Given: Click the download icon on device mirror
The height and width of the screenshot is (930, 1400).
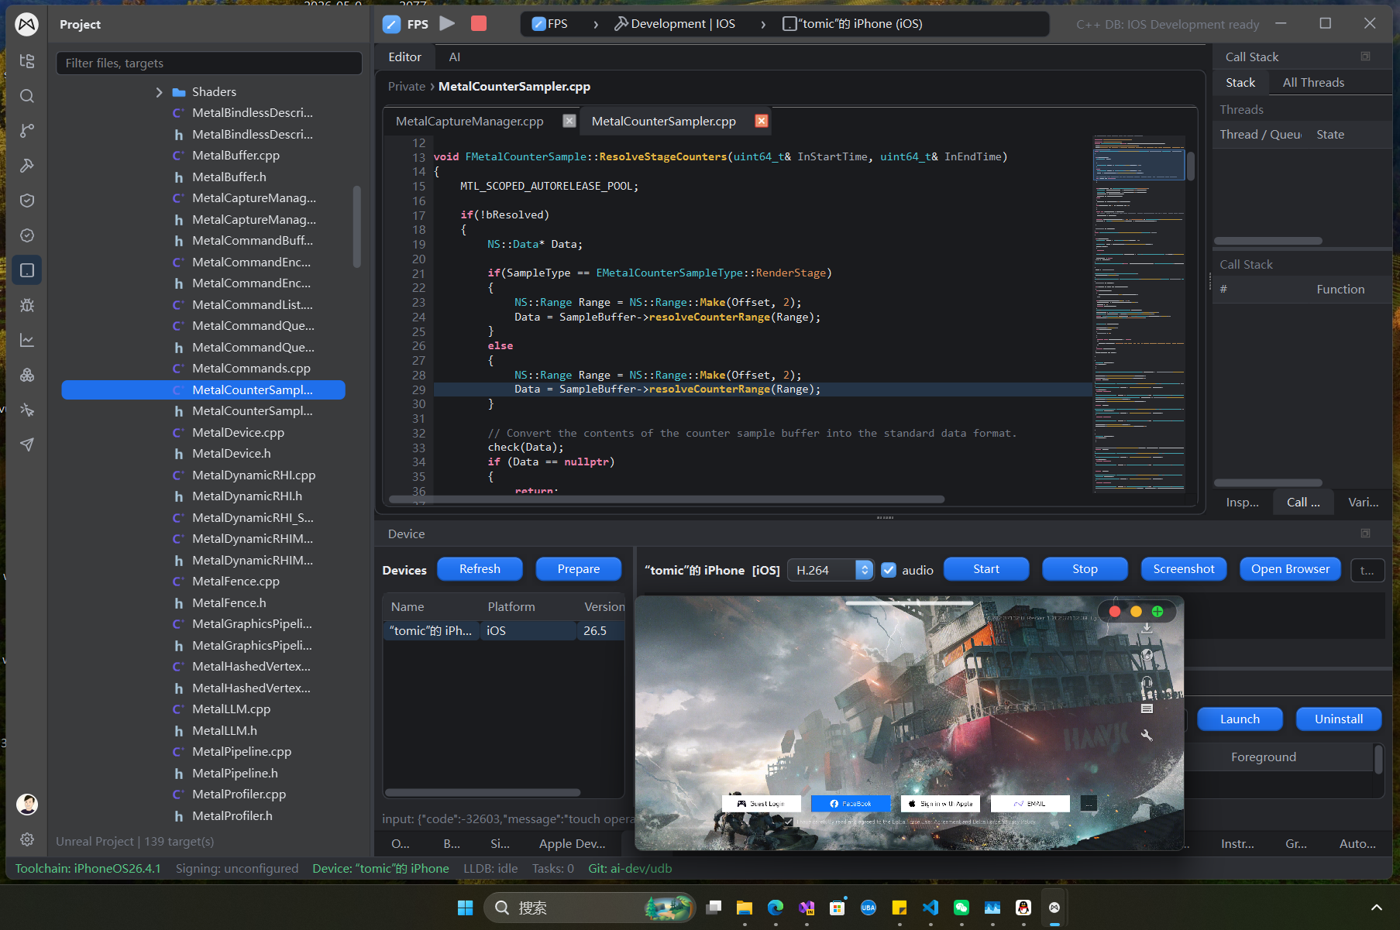Looking at the screenshot, I should click(1147, 629).
